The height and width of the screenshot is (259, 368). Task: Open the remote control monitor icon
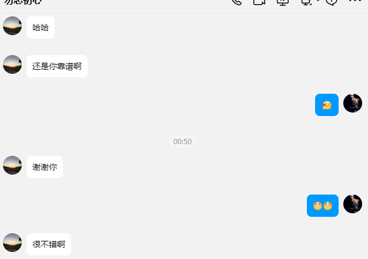pyautogui.click(x=306, y=2)
